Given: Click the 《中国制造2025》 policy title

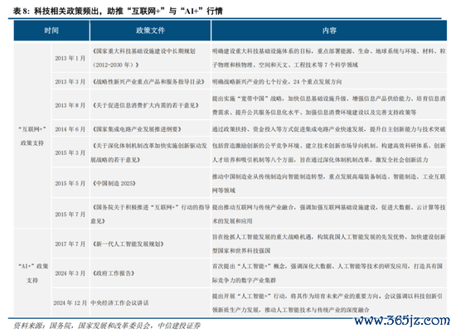Looking at the screenshot, I should (x=114, y=183).
